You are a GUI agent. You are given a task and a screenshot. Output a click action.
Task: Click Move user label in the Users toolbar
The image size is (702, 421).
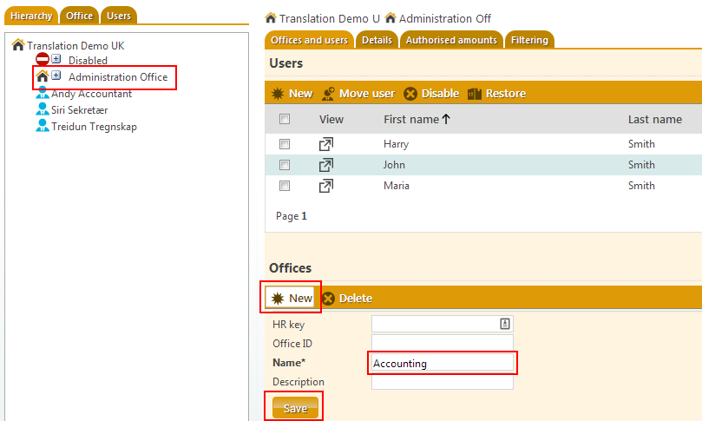coord(367,93)
